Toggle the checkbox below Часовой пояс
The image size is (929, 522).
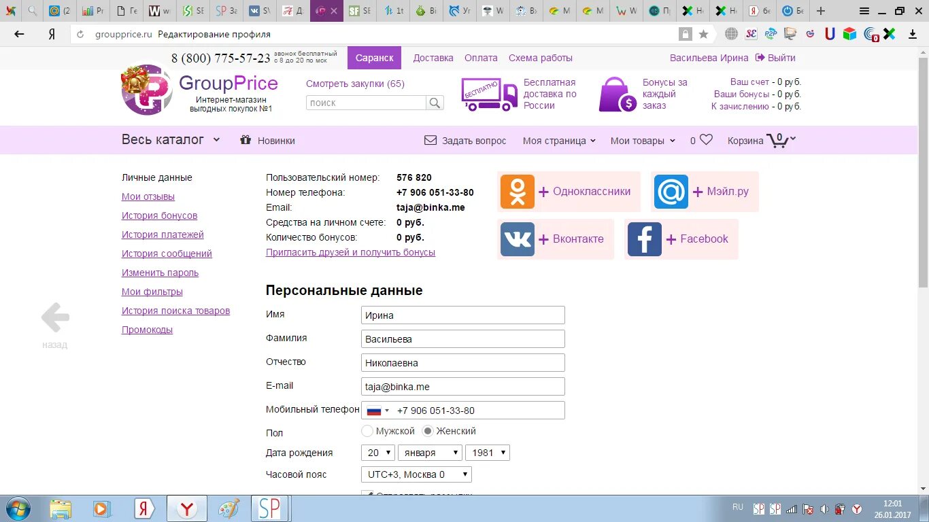pos(366,493)
